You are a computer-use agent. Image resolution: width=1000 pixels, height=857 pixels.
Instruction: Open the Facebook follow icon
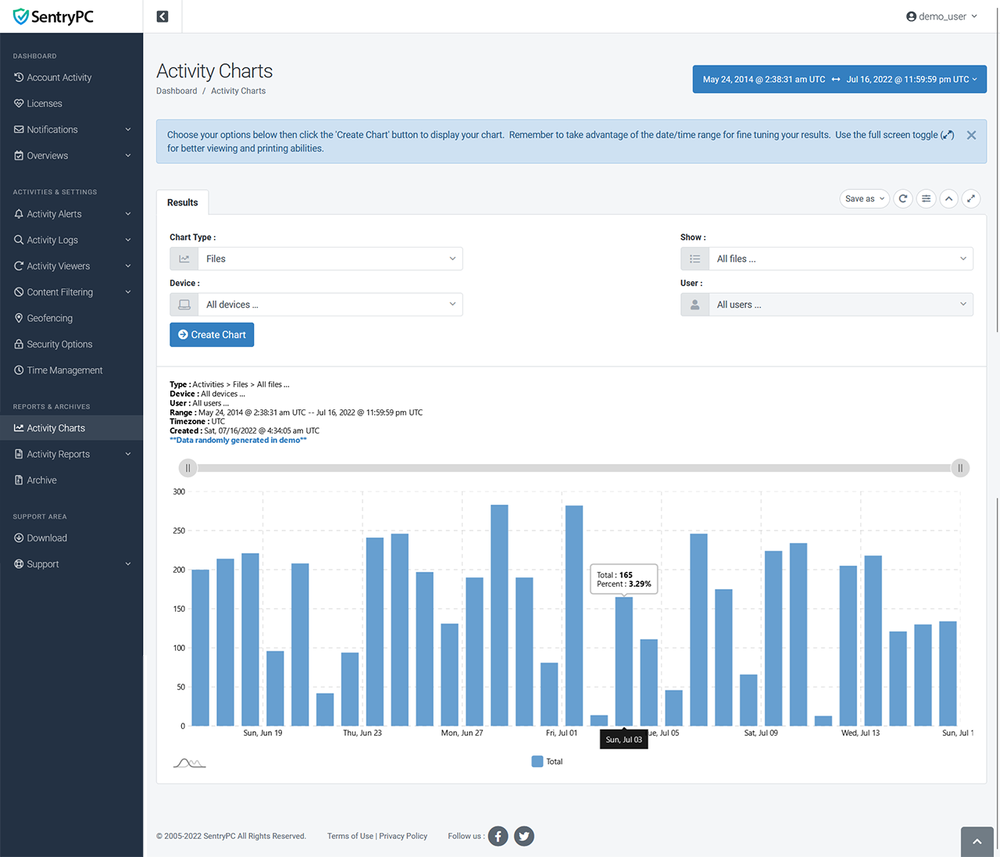[498, 836]
